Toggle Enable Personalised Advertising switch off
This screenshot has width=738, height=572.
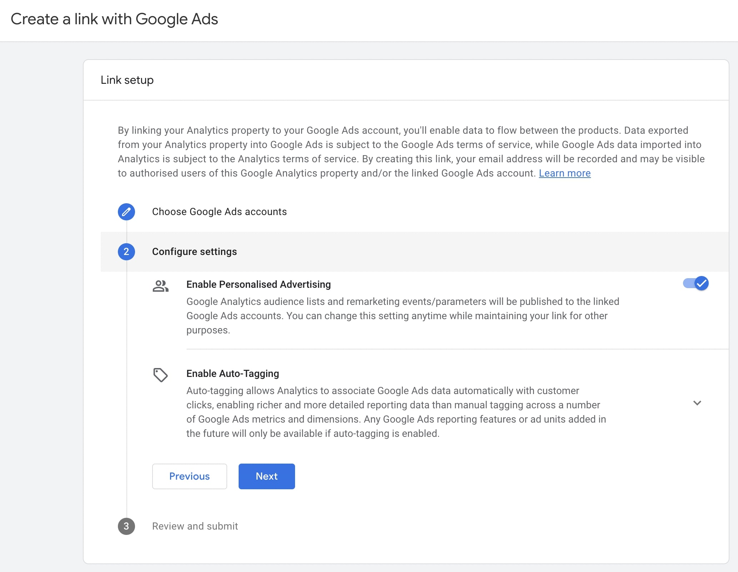coord(696,284)
